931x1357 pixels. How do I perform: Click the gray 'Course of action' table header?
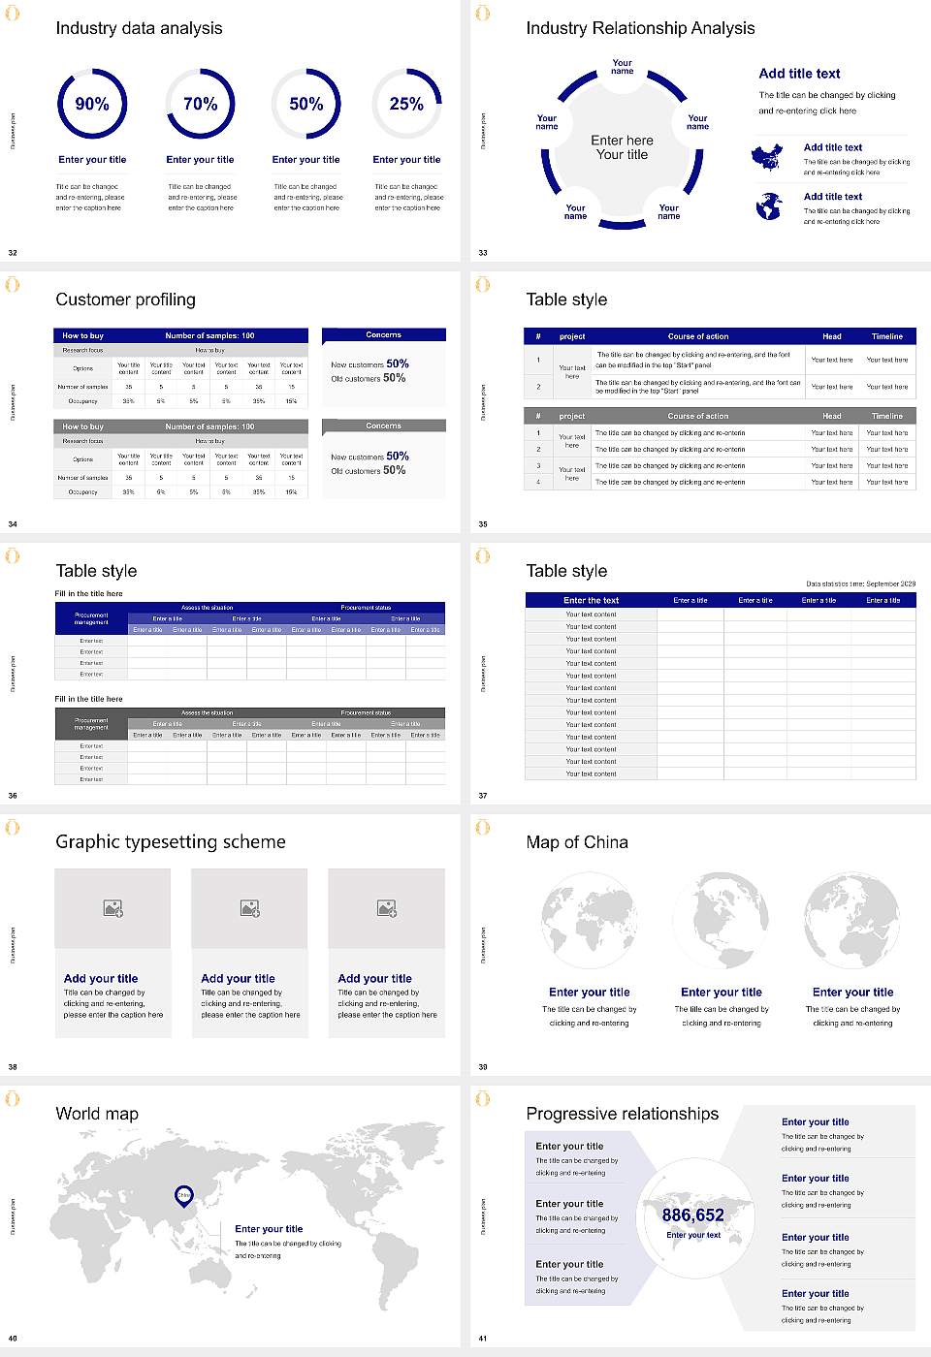(x=698, y=416)
